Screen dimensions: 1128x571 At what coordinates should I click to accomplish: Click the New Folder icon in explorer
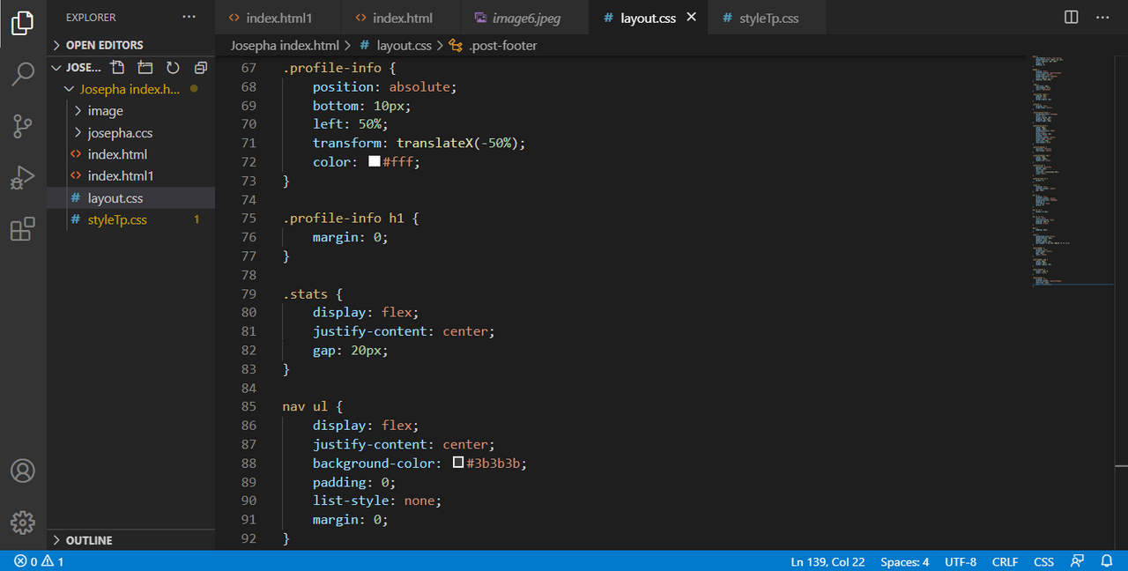145,68
